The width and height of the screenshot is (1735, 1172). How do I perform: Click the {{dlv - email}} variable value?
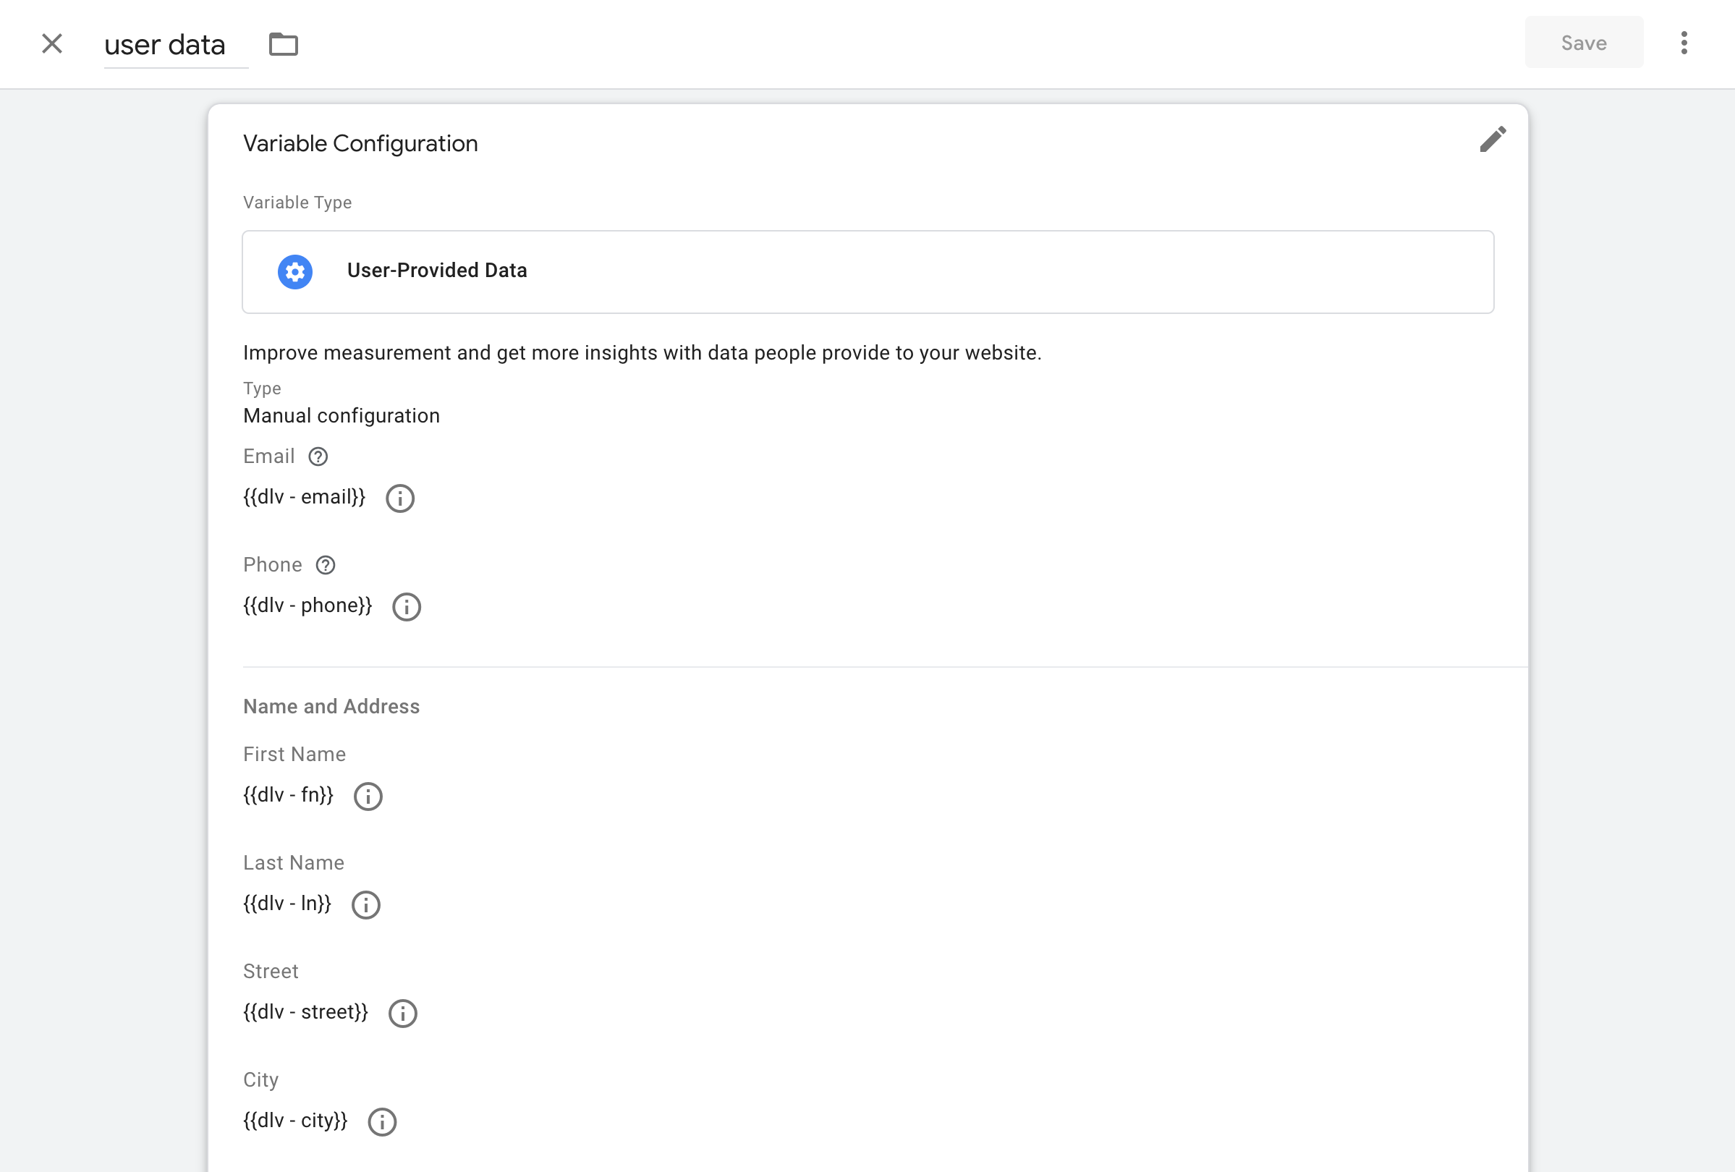coord(304,497)
